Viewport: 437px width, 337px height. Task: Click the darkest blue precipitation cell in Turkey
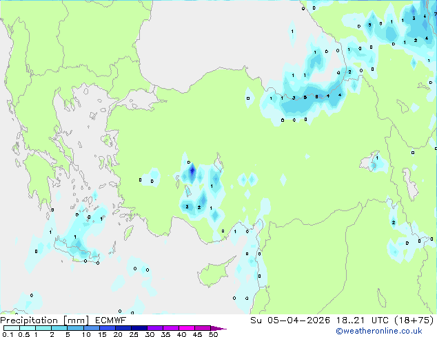tap(192, 171)
